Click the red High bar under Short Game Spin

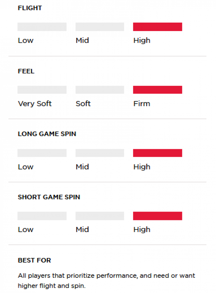[x=157, y=216]
